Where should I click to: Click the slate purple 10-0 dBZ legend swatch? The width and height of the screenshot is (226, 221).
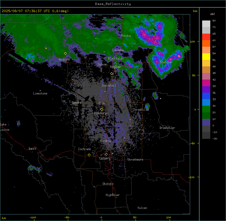coord(206,122)
